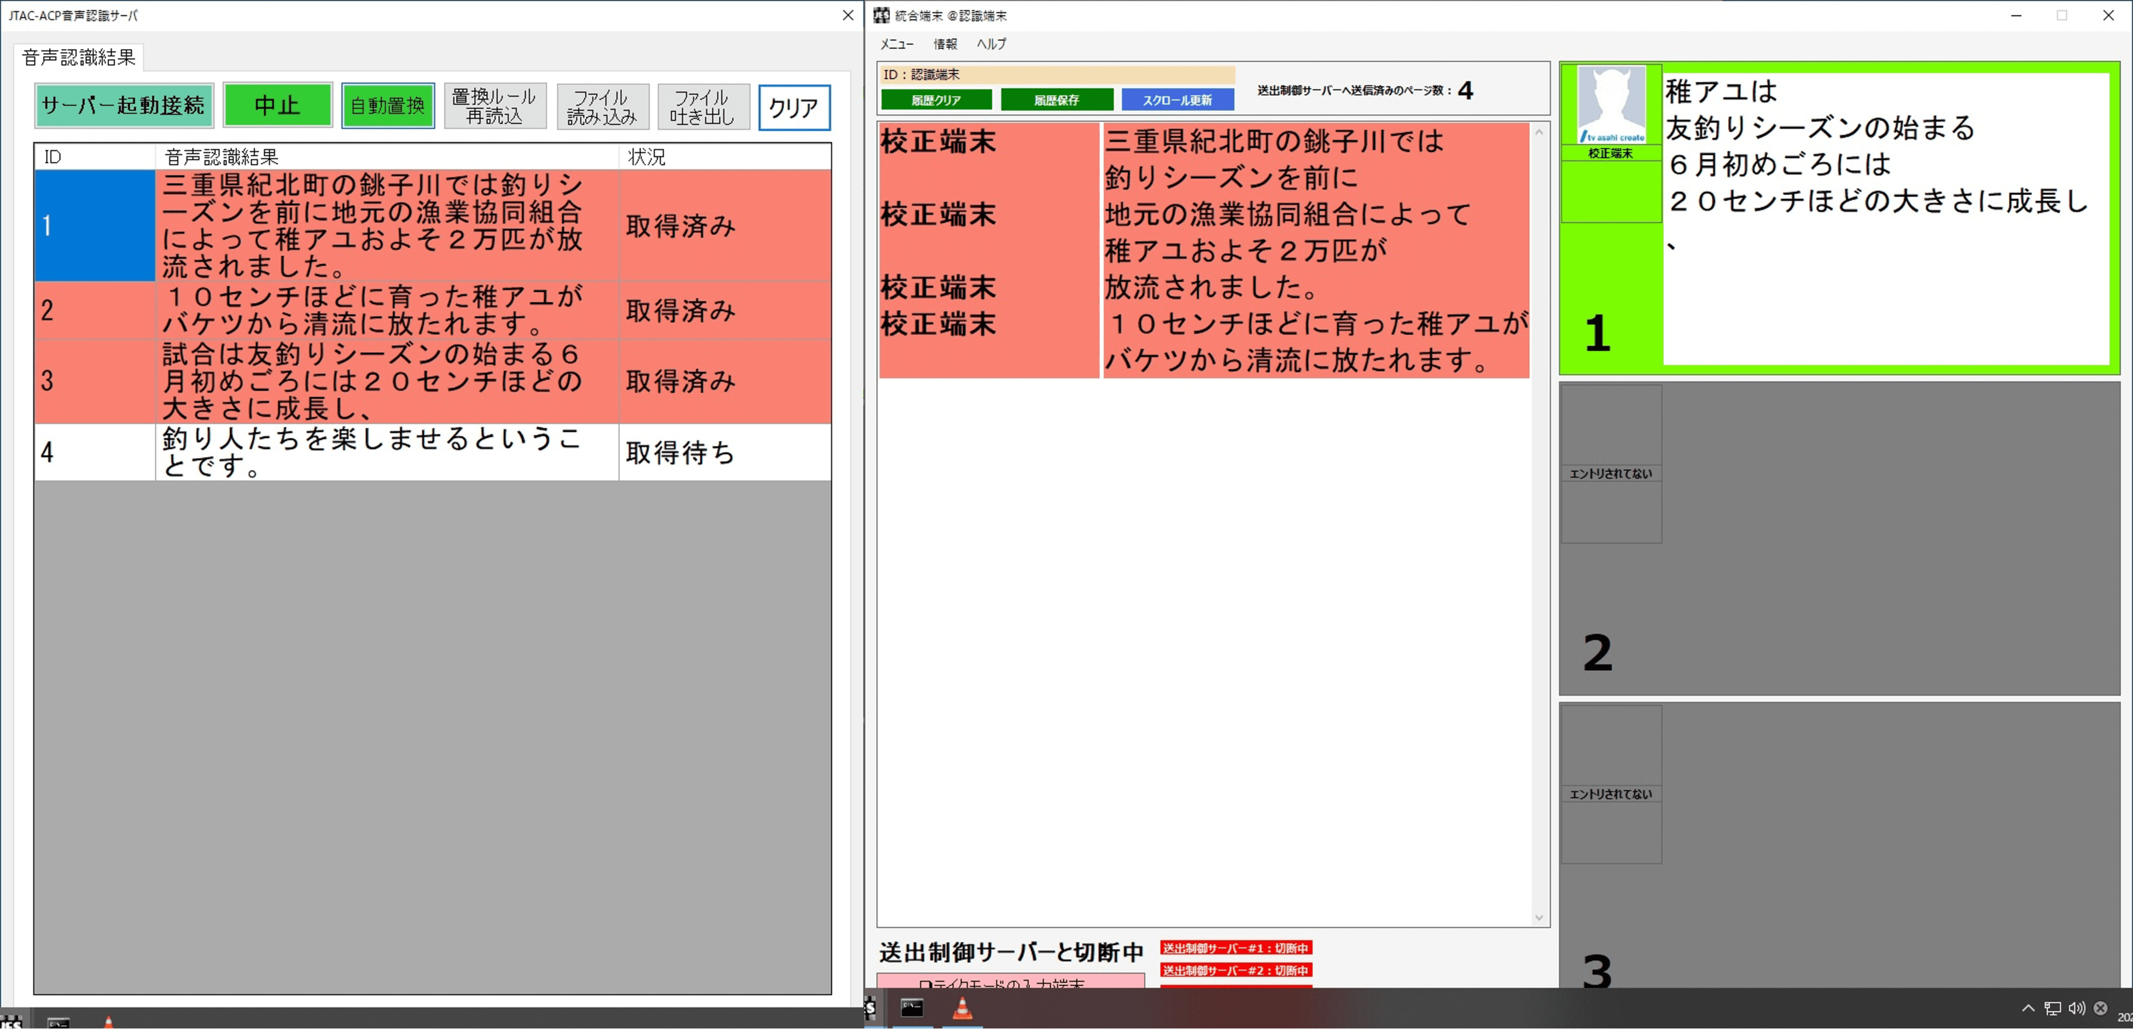Image resolution: width=2133 pixels, height=1029 pixels.
Task: Expand hidden icons with the tray chevron
Action: [2028, 1008]
